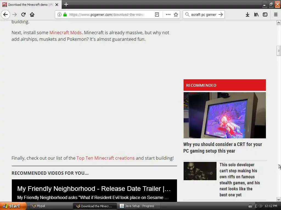The height and width of the screenshot is (210, 281).
Task: Click the RECOMMENDED red header
Action: [224, 85]
